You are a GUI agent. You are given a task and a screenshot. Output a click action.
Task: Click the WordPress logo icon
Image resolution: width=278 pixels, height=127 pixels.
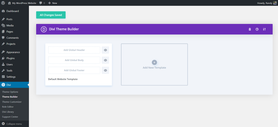point(3,3)
